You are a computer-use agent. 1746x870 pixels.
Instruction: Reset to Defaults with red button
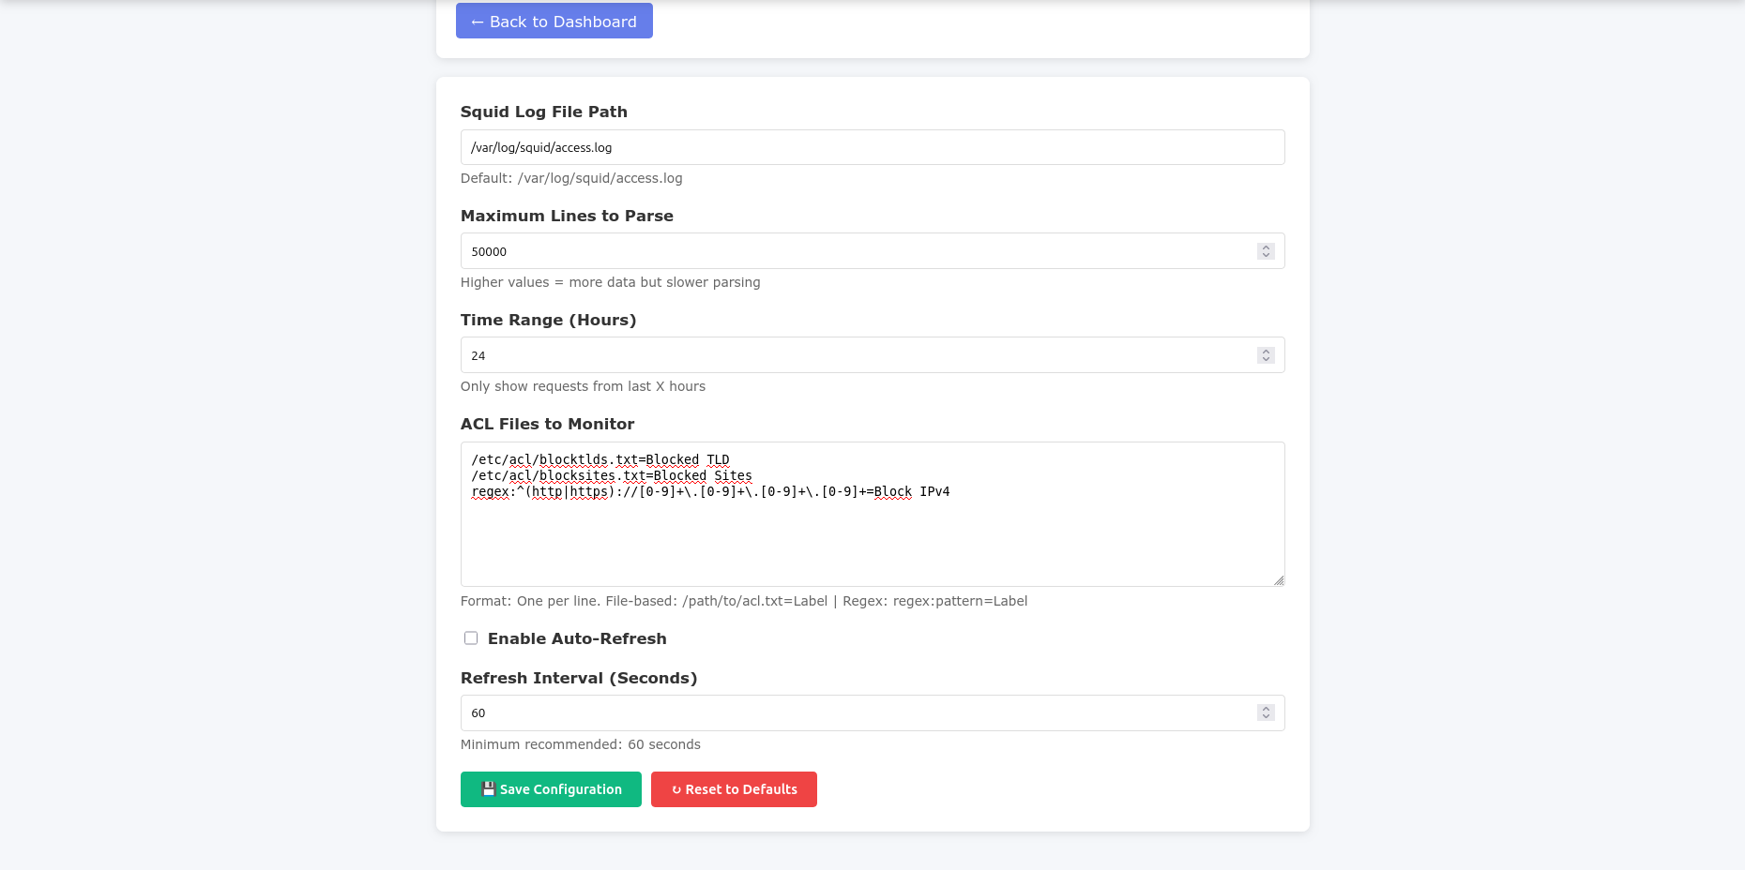point(734,789)
